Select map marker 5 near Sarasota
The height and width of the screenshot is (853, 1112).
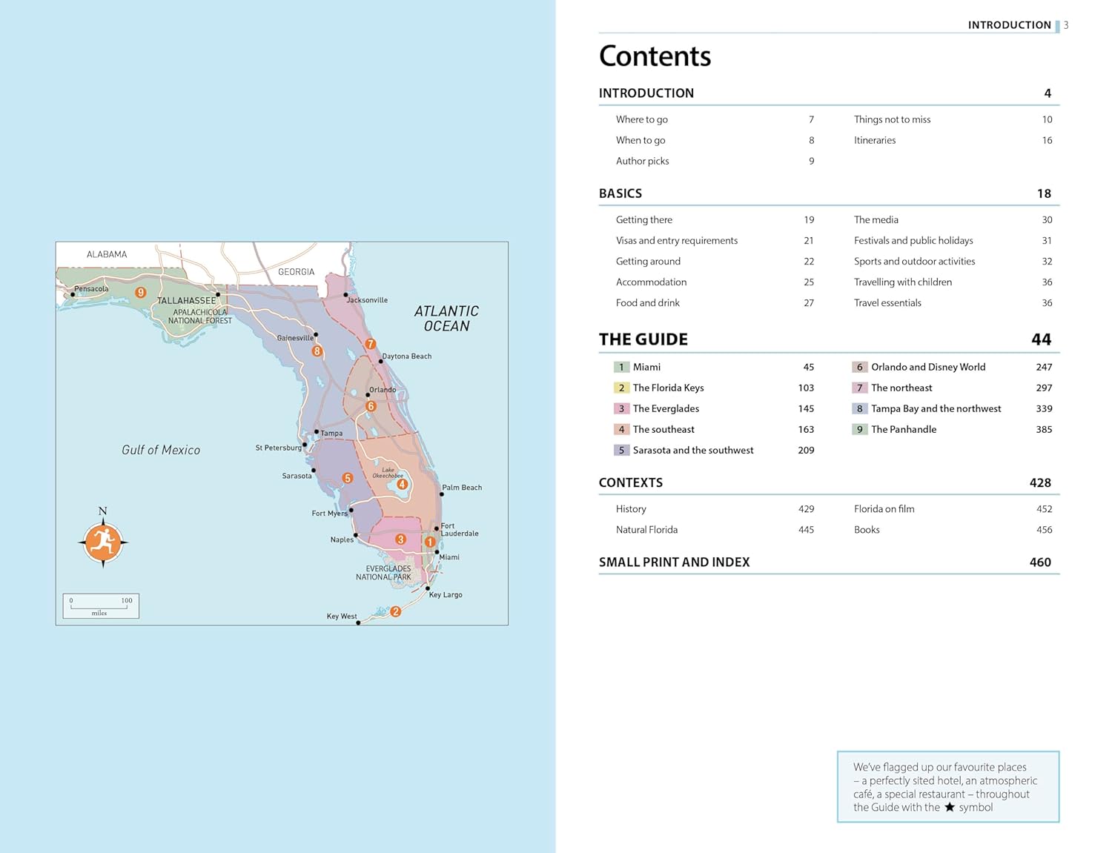347,478
